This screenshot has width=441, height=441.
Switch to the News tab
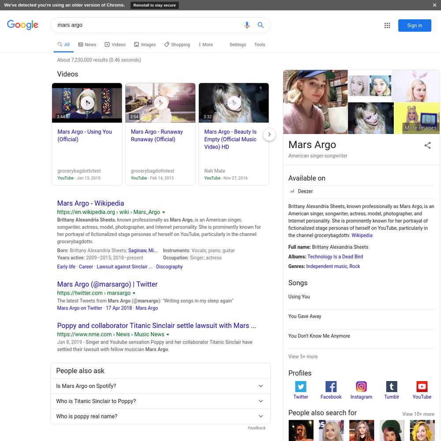click(87, 45)
